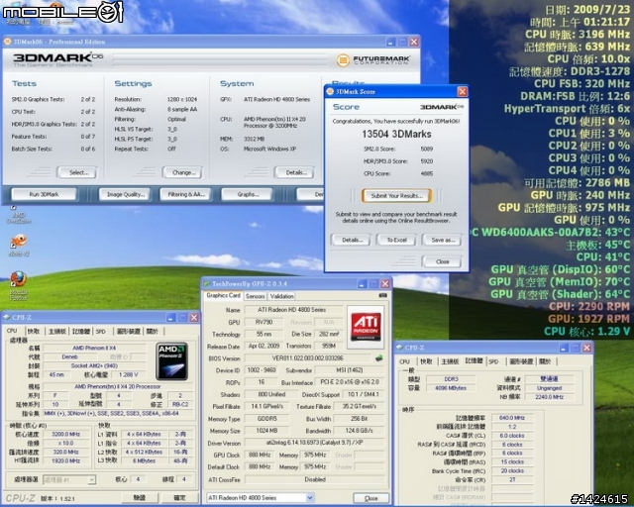
Task: Click TechPowerUp GPU-Z title bar icon
Action: pyautogui.click(x=207, y=284)
